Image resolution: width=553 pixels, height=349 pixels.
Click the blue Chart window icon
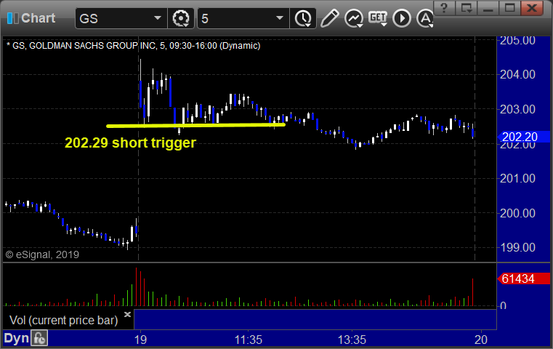(12, 18)
